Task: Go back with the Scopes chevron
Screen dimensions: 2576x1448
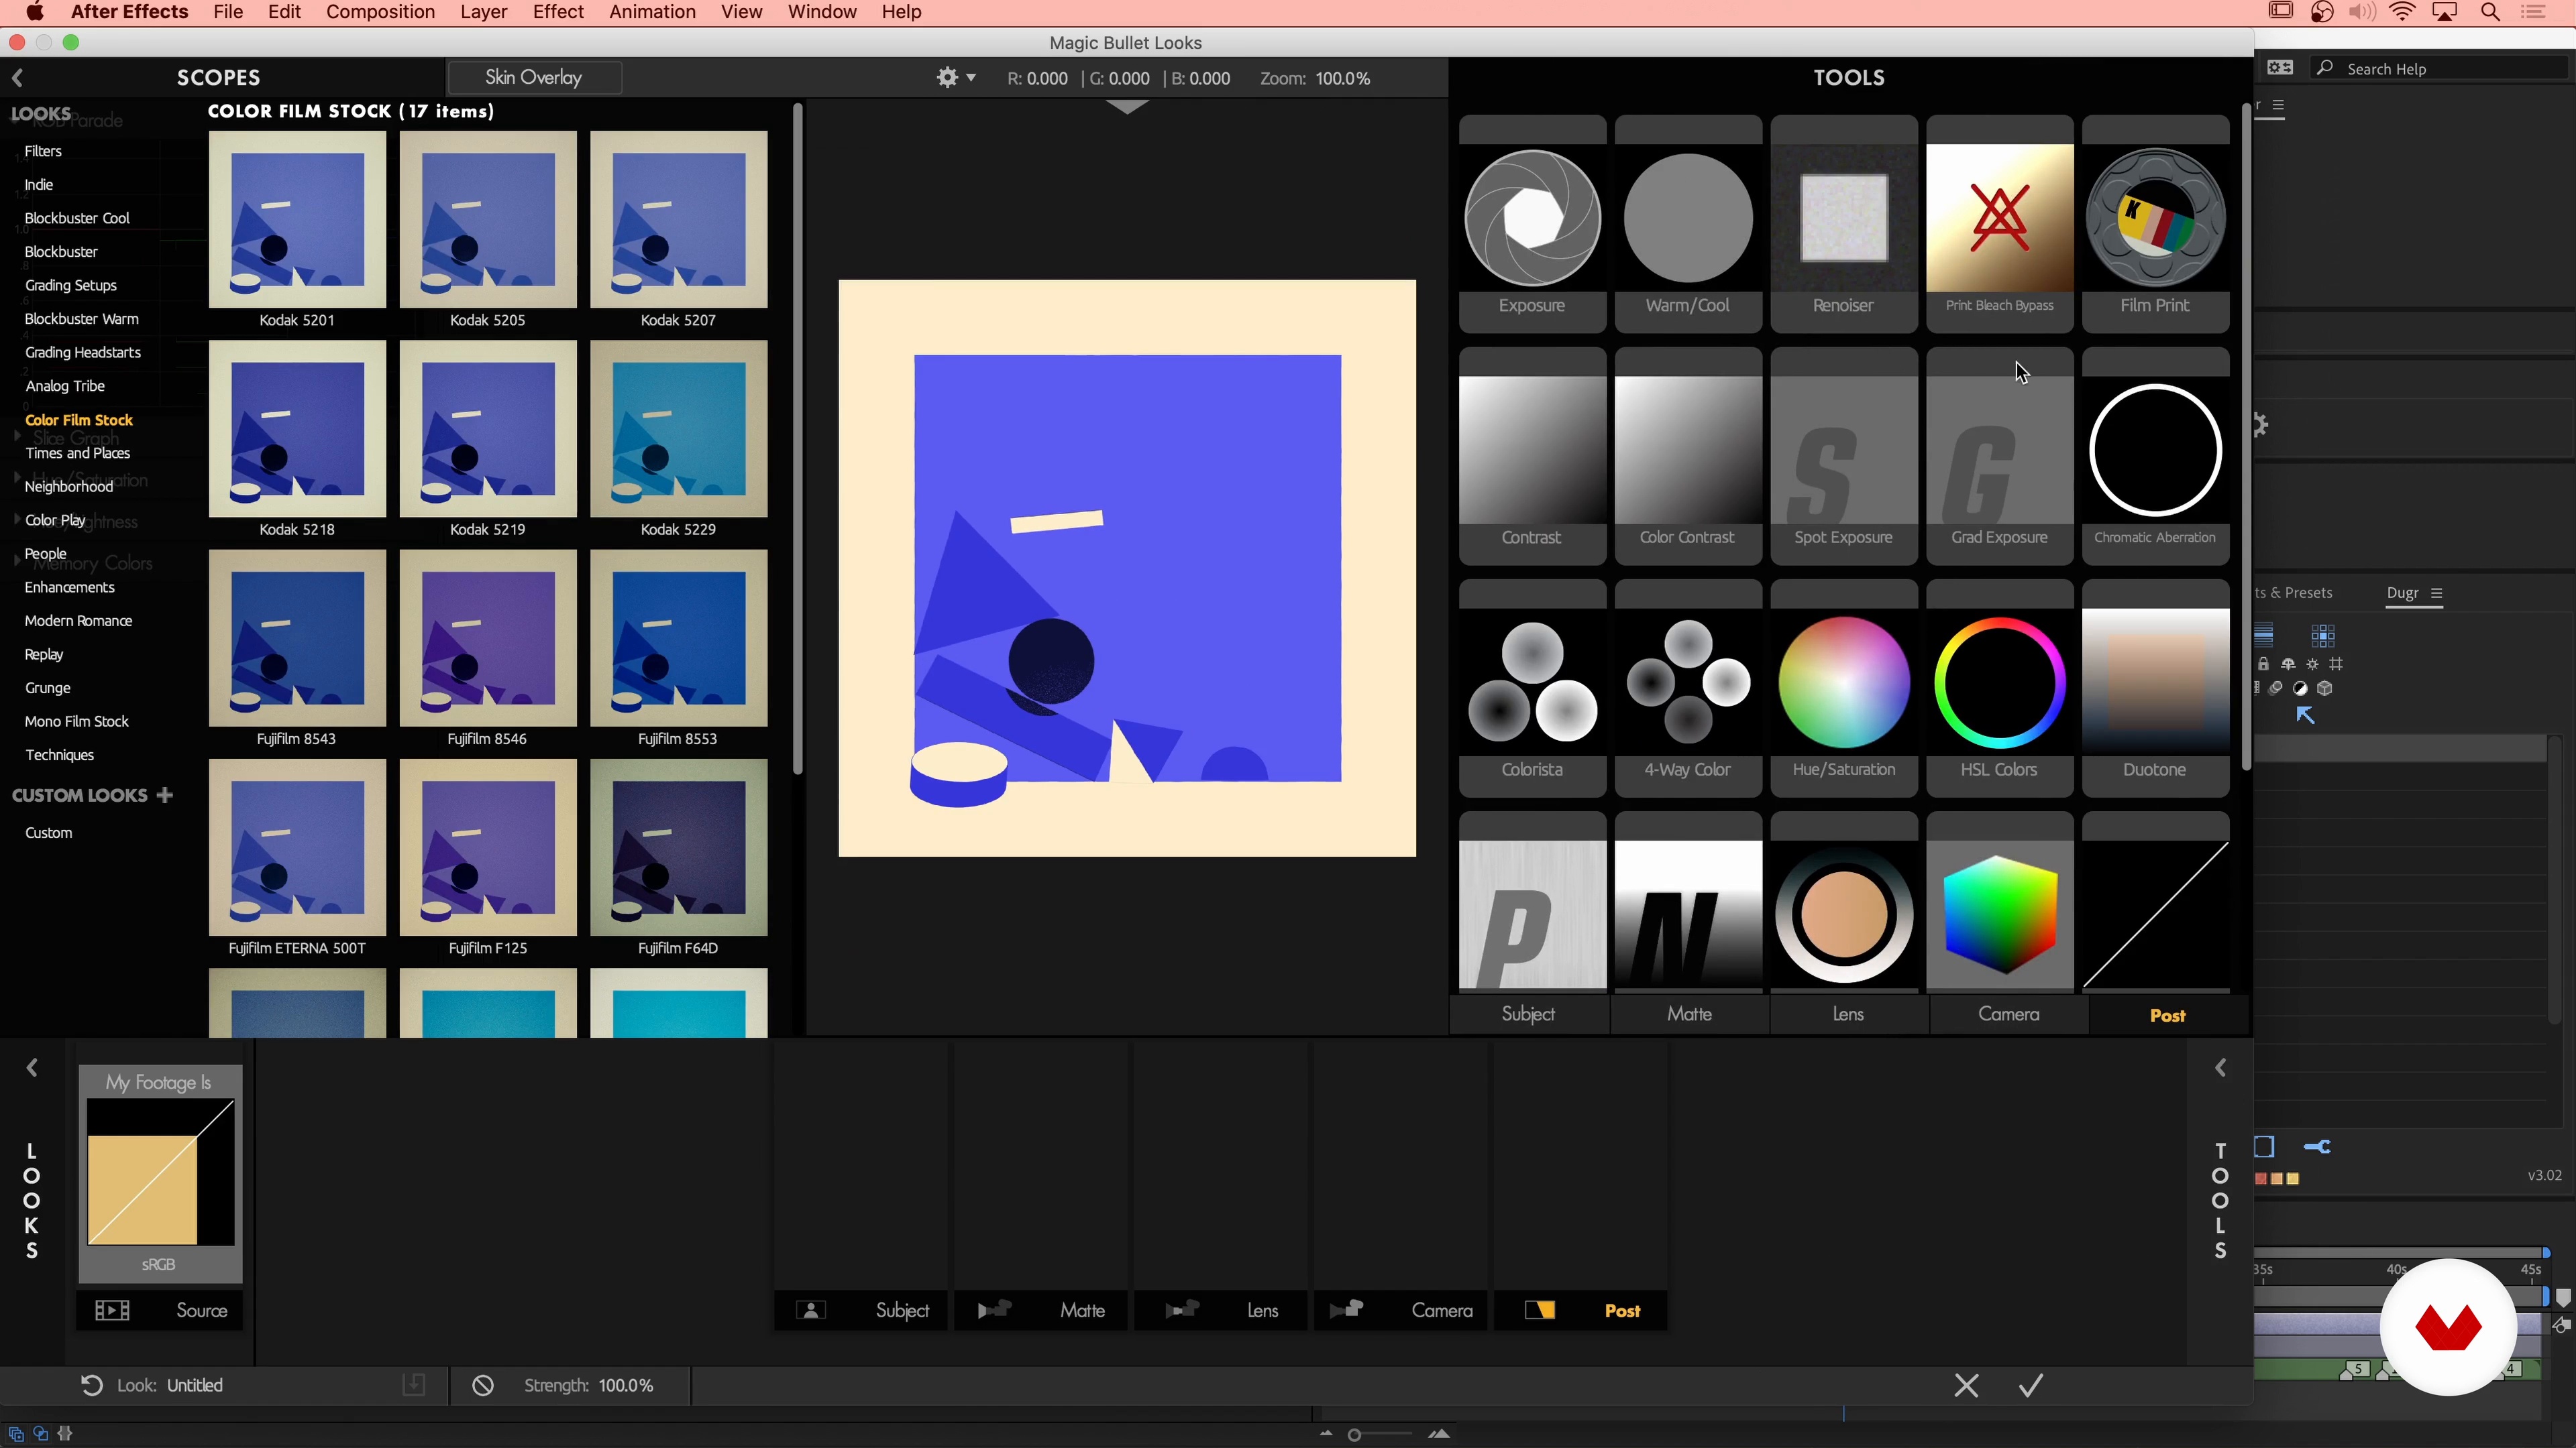Action: click(x=17, y=77)
